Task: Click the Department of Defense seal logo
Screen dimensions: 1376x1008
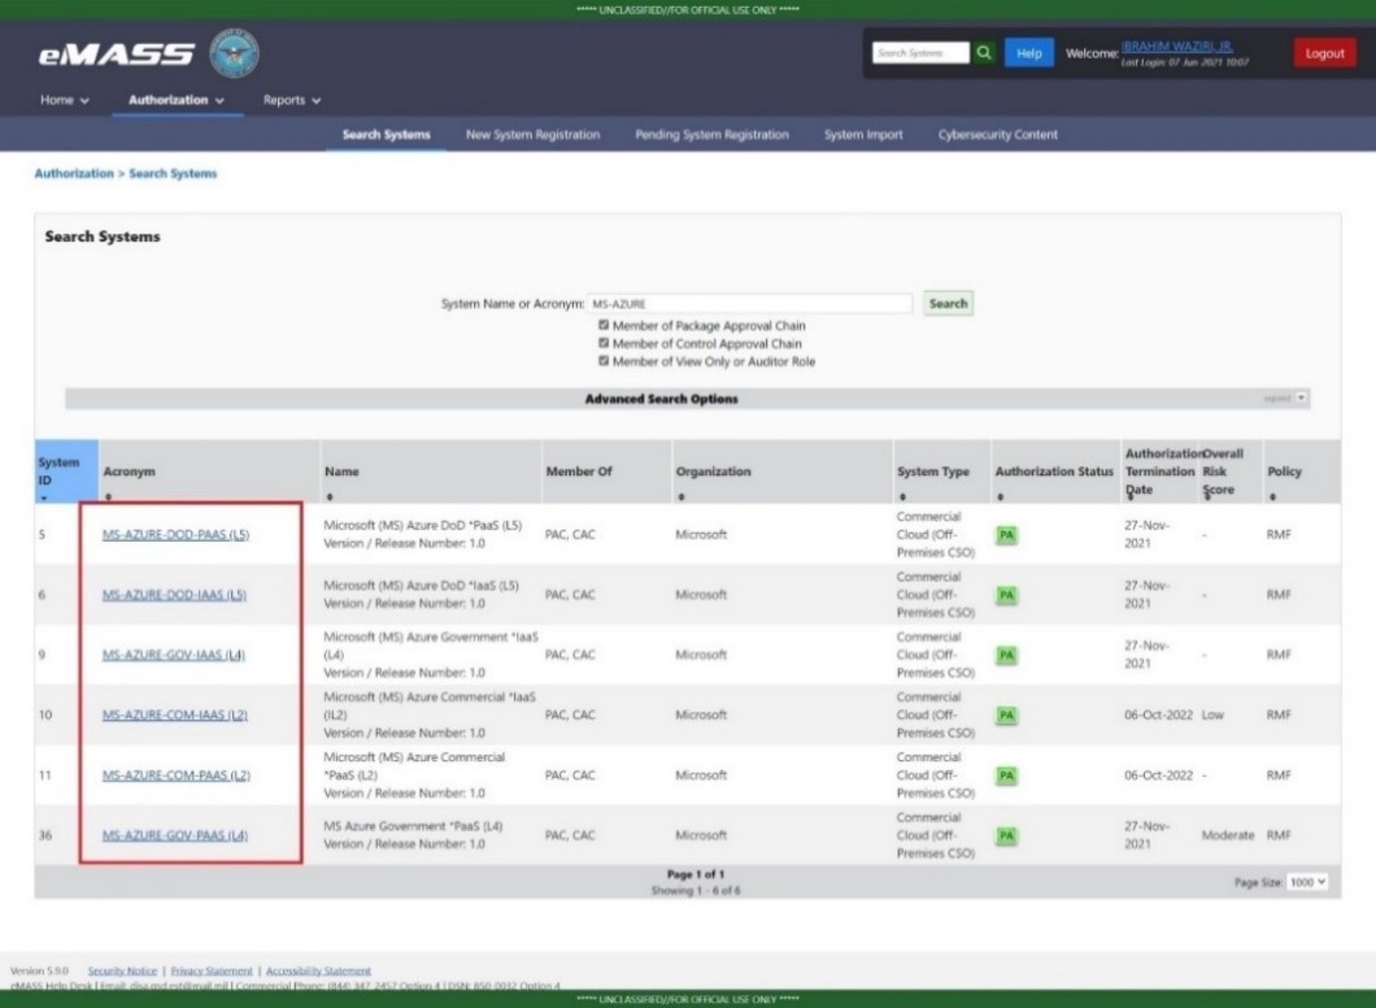Action: [x=234, y=53]
